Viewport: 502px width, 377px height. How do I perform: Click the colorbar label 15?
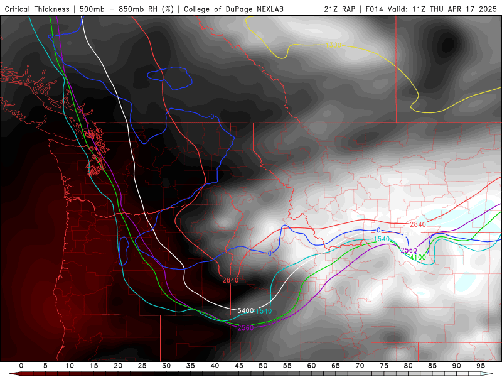click(93, 366)
